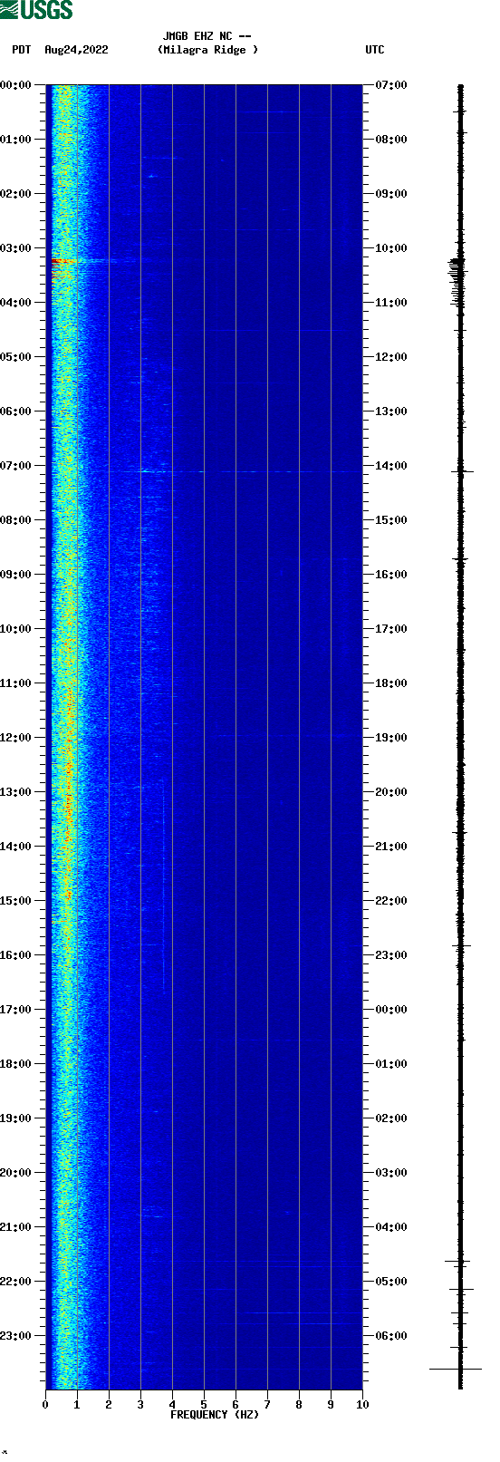
Task: Click the '10:00' UTC time label
Action: point(391,248)
